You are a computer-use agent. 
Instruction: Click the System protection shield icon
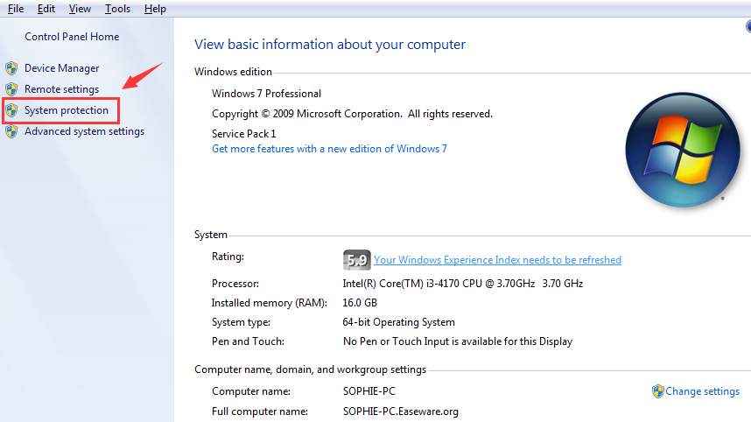(x=11, y=110)
